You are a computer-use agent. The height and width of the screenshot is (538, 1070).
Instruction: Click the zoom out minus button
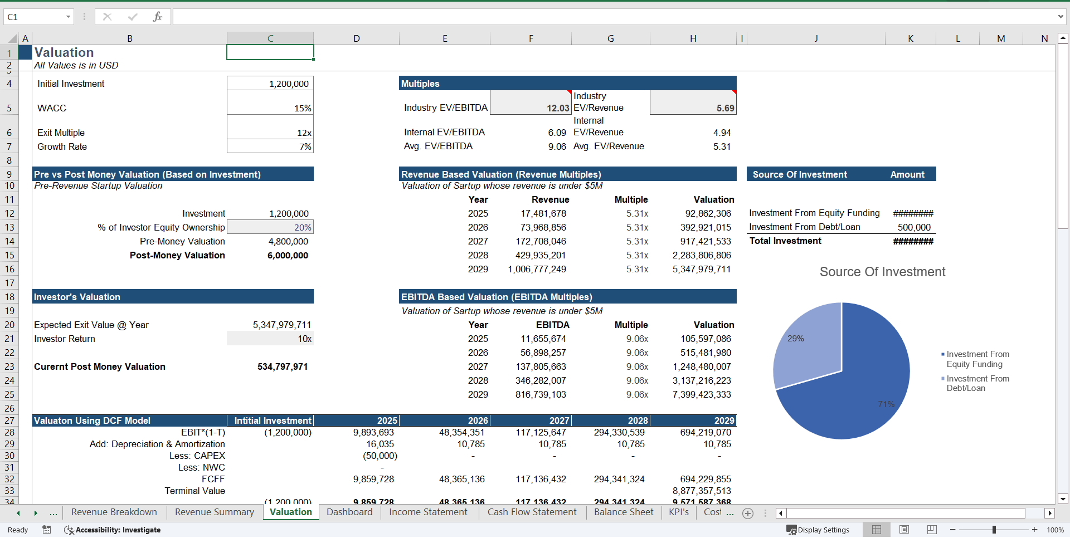tap(953, 530)
